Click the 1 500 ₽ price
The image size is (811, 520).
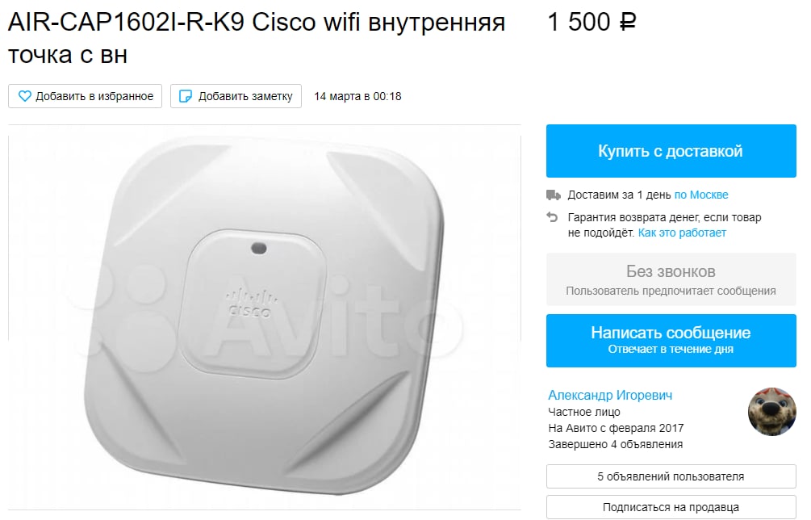[x=592, y=23]
